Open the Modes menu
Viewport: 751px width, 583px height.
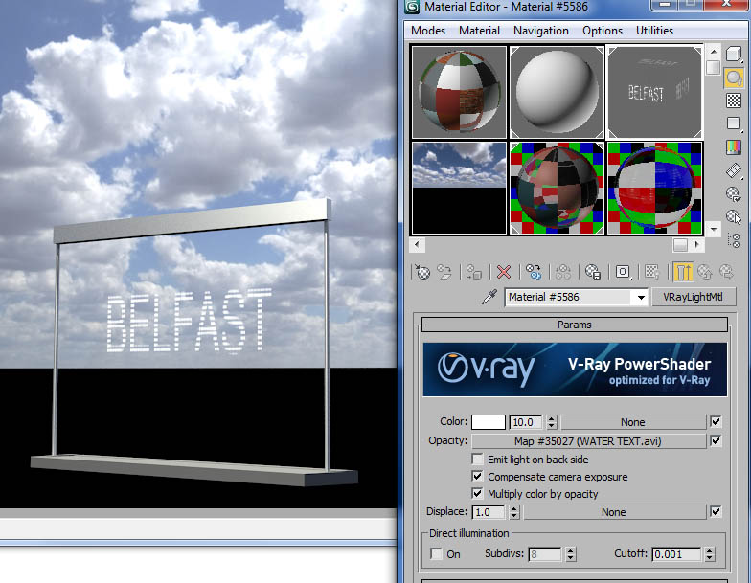427,31
